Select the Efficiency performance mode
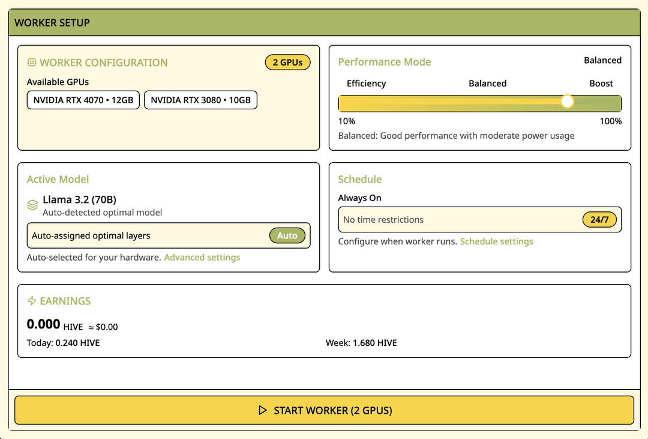Screen dimensions: 648x439 coord(365,83)
